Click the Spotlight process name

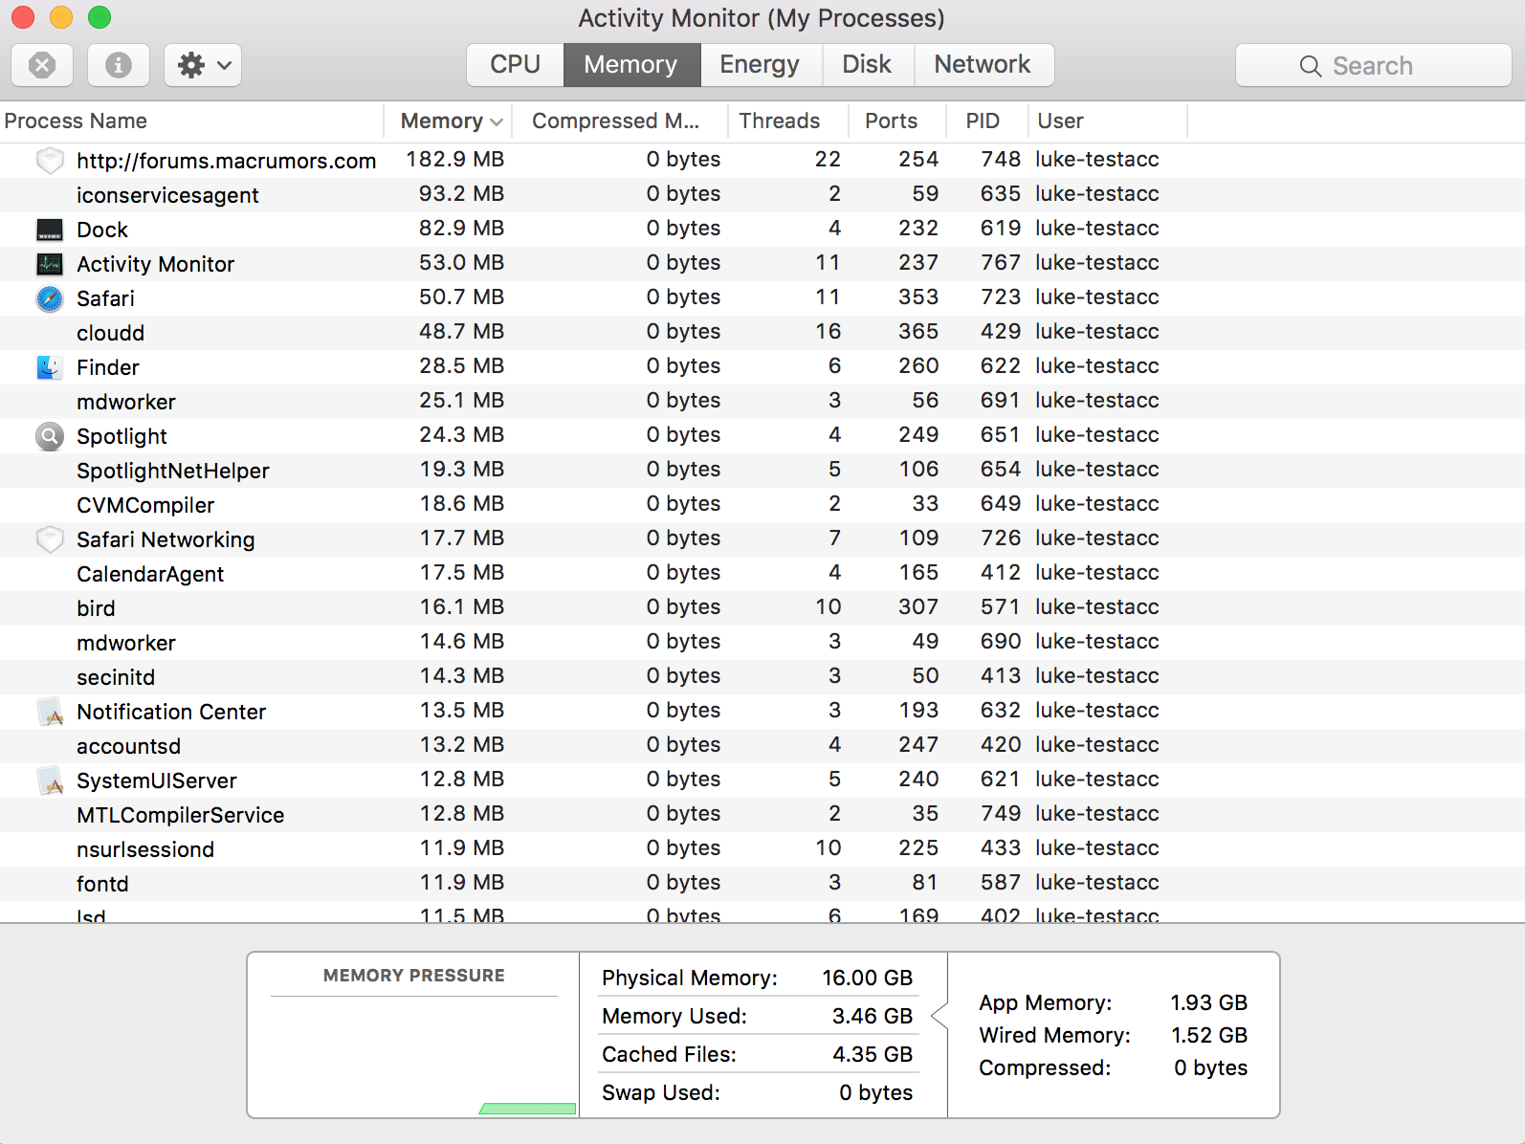pos(122,436)
